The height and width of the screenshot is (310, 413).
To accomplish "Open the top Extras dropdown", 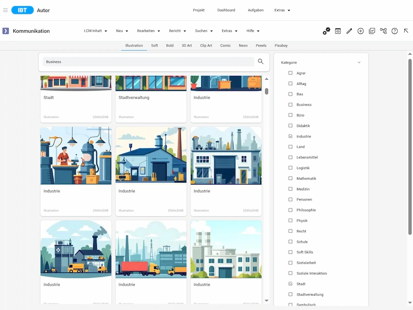I will [x=282, y=10].
